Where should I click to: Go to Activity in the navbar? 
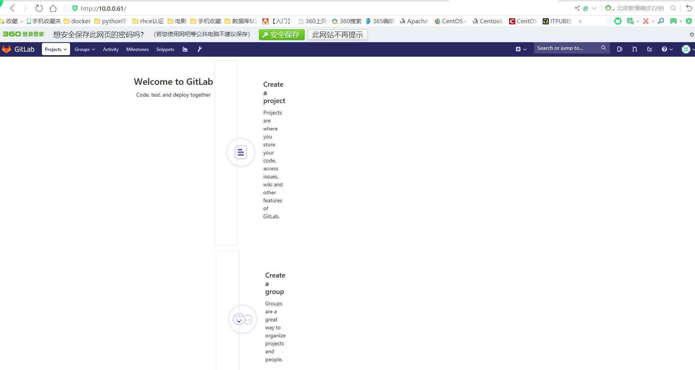[x=110, y=49]
